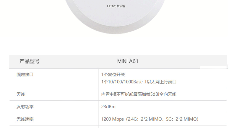Click the 5G 2*2 MIMO text

tap(181, 119)
